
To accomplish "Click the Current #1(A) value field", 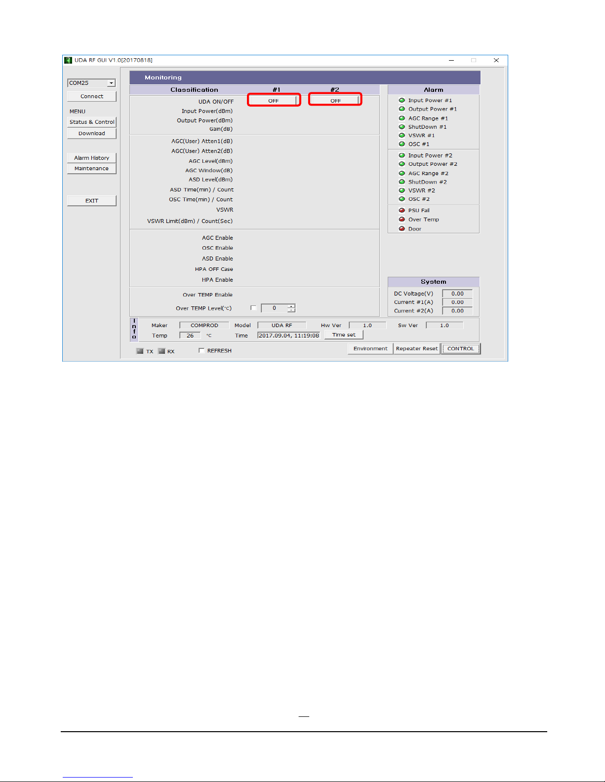I will pos(457,302).
